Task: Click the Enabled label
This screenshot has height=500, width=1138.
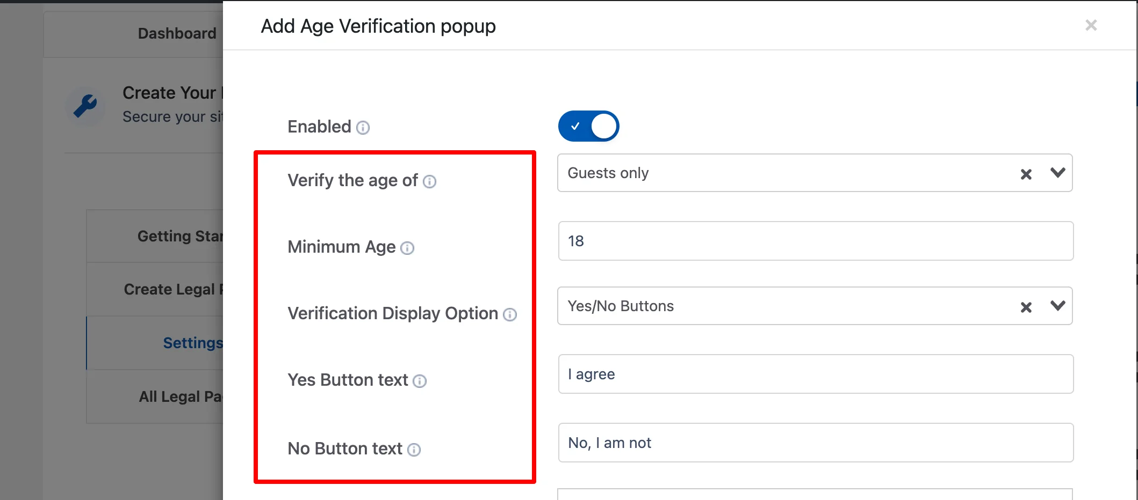Action: (319, 127)
